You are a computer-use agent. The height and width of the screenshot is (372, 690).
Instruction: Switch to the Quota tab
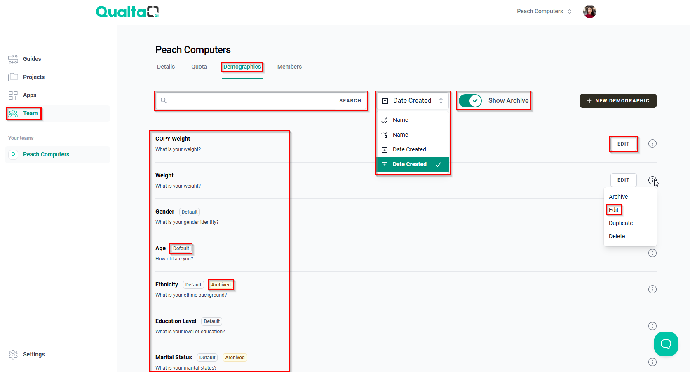[199, 67]
